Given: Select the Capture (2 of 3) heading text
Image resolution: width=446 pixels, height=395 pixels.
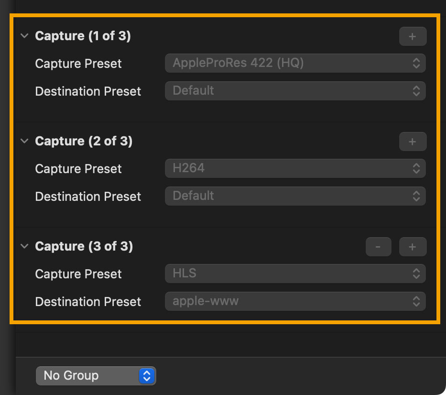Looking at the screenshot, I should tap(84, 141).
